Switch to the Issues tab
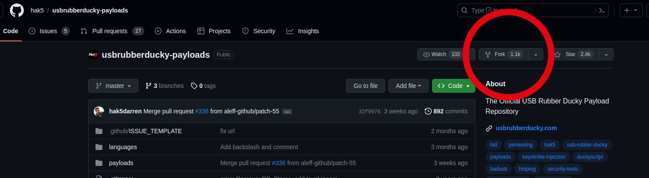This screenshot has height=178, width=649. click(x=48, y=31)
